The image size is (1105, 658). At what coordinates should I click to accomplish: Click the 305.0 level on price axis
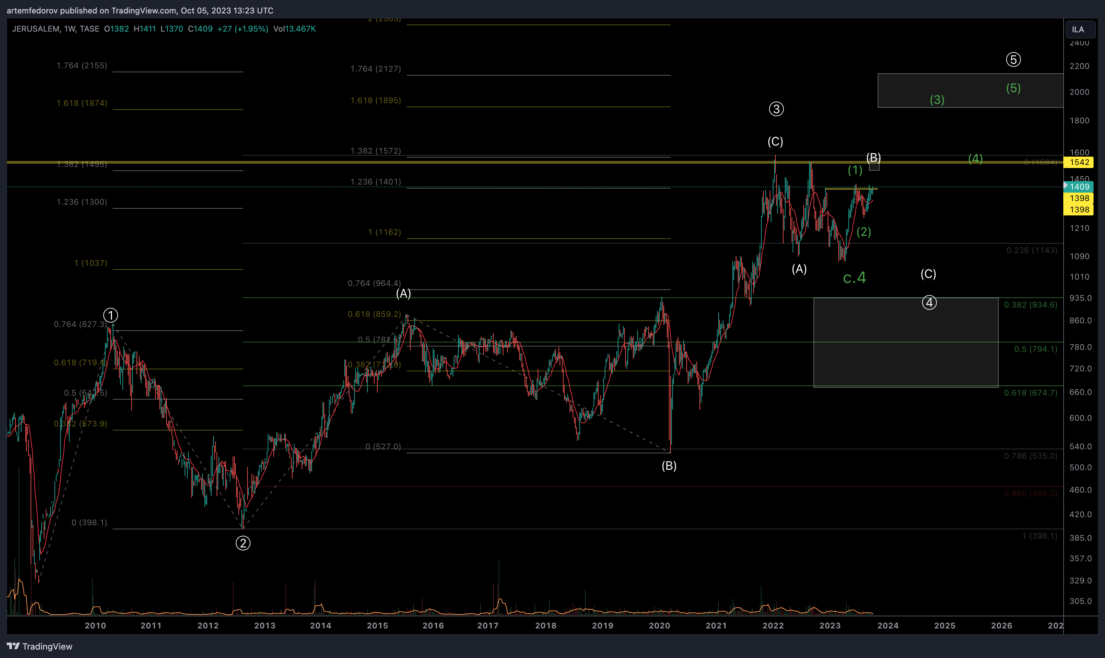[1080, 601]
